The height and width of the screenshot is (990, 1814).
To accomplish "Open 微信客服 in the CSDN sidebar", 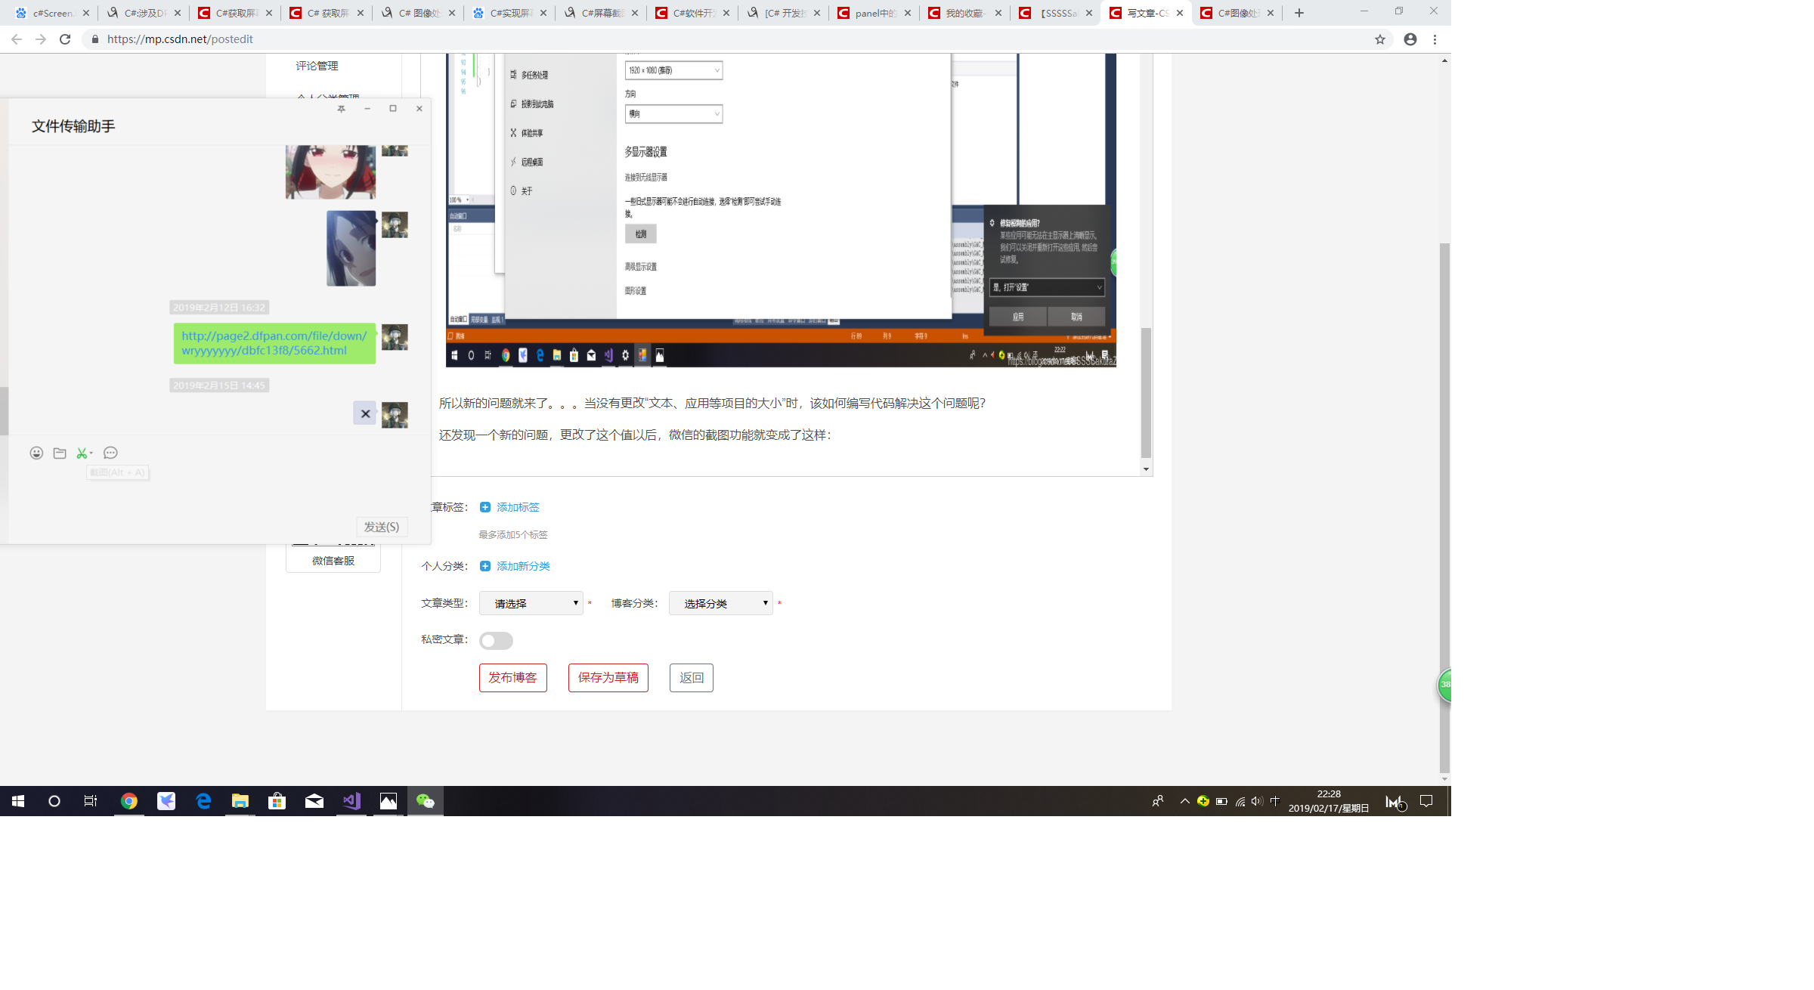I will tap(333, 560).
